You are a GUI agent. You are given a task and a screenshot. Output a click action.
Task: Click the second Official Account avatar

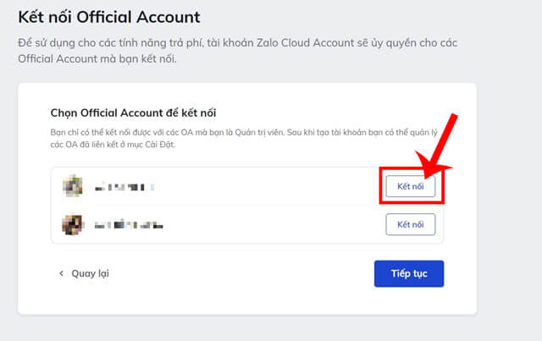click(73, 224)
